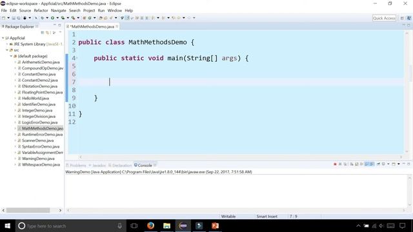Click the Open Perspective icon
This screenshot has height=232, width=413.
point(402,18)
